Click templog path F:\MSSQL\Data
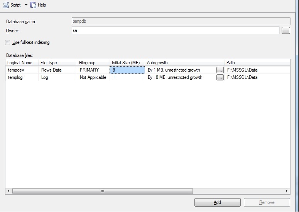The height and width of the screenshot is (212, 299). (257, 77)
